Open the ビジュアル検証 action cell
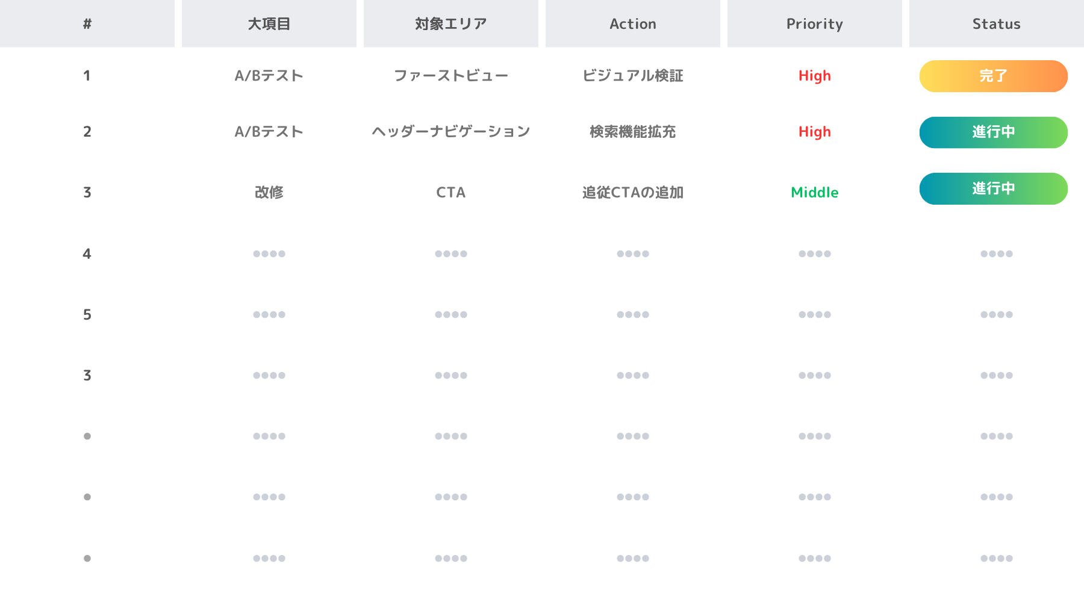 [x=633, y=76]
